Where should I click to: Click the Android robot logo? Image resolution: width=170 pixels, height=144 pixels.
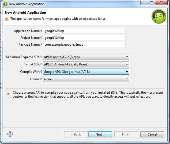[x=159, y=16]
